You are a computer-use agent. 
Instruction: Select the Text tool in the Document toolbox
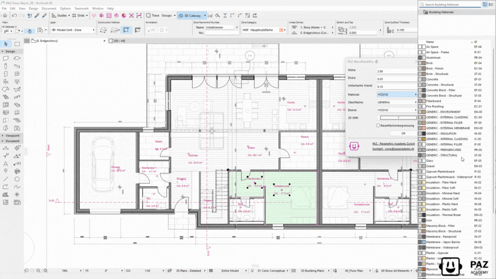click(x=6, y=164)
